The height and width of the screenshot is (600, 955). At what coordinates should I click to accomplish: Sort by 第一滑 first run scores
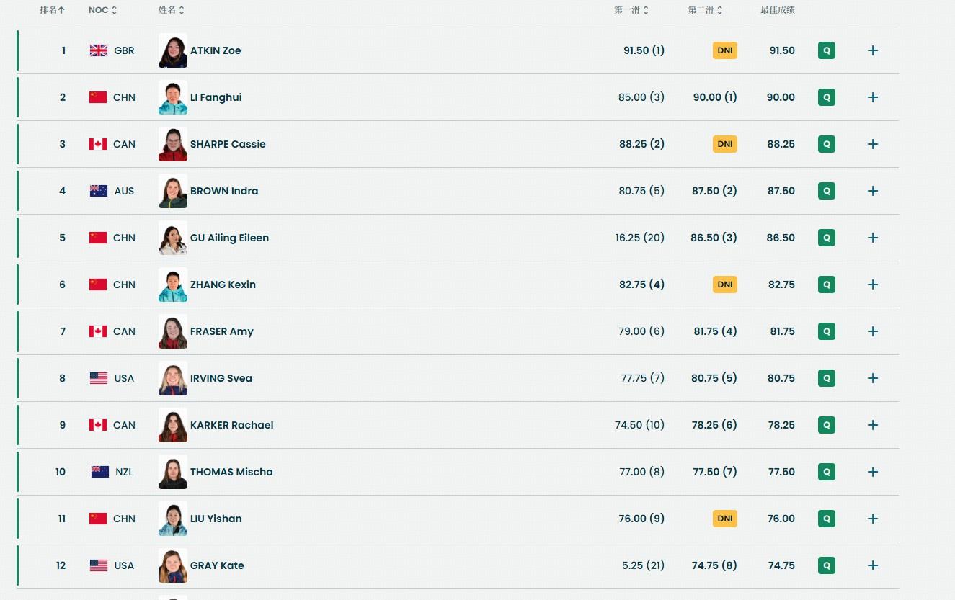pos(631,10)
